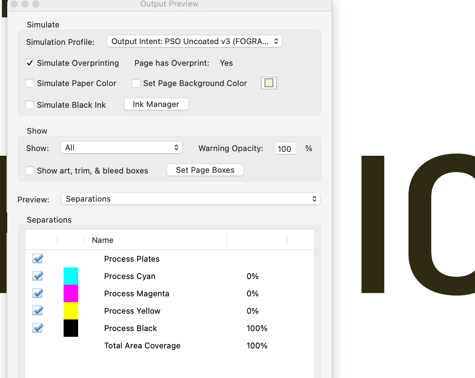The height and width of the screenshot is (378, 475).
Task: Click the magenta ink color swatch
Action: (x=71, y=293)
